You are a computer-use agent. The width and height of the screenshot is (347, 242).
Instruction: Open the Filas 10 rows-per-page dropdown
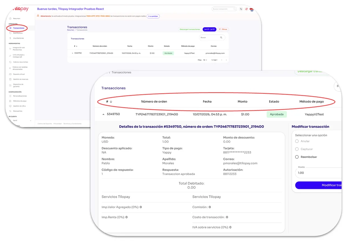pos(205,60)
